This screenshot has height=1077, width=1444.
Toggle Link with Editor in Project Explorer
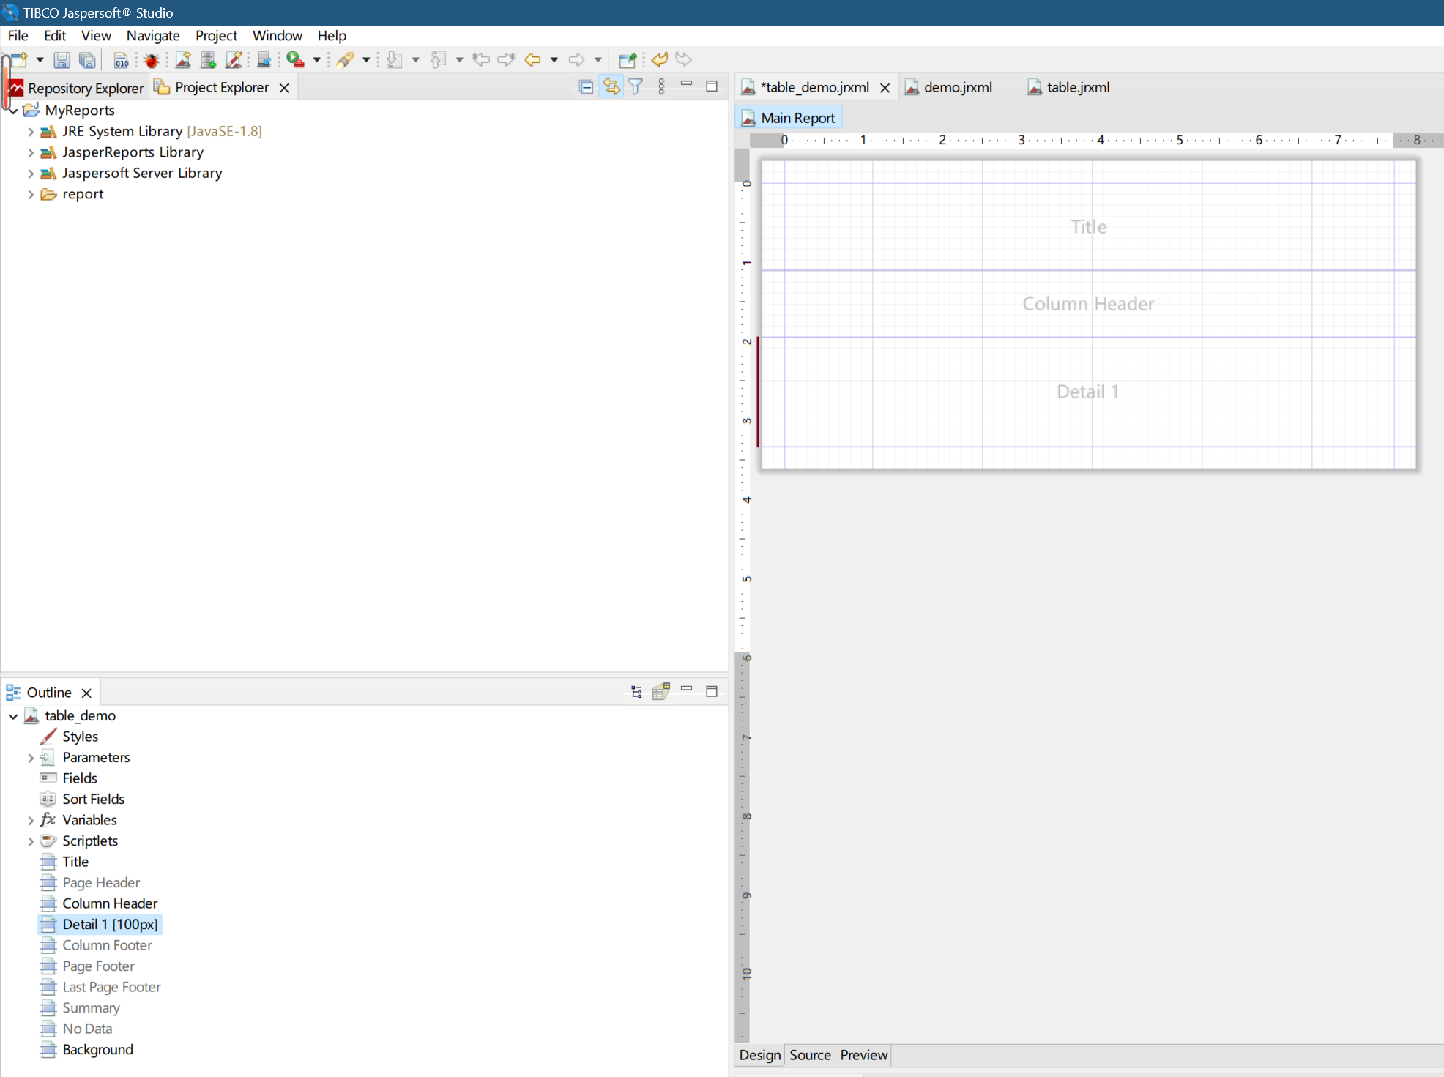pos(611,87)
